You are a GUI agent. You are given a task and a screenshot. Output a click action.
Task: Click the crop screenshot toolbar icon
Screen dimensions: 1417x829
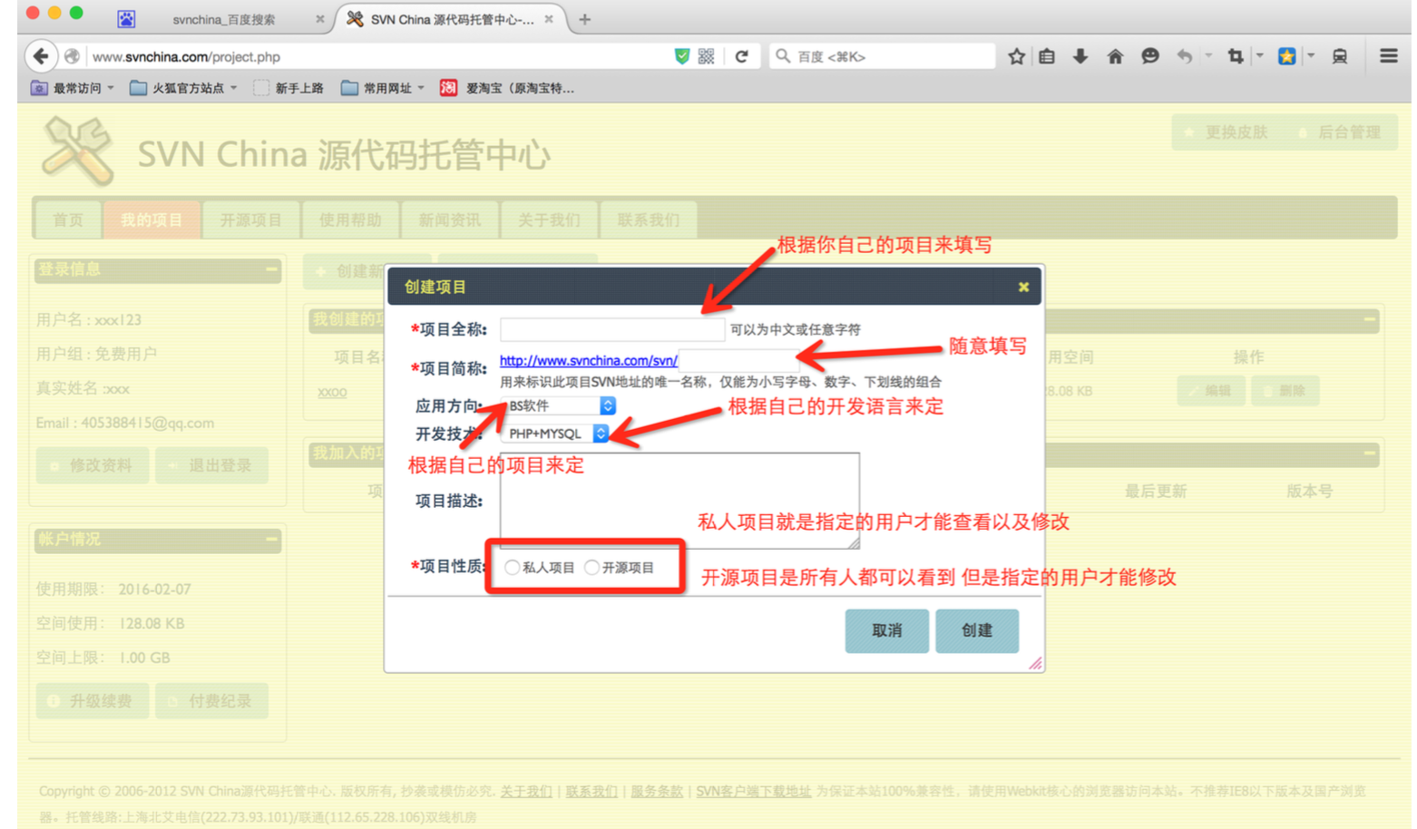point(1236,56)
